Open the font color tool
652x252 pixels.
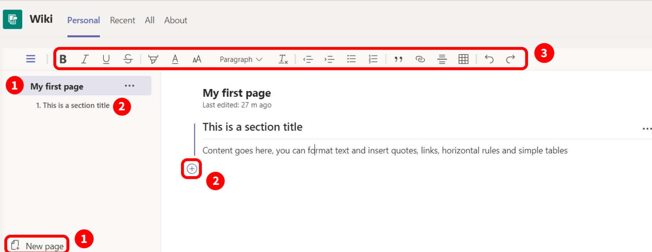175,59
